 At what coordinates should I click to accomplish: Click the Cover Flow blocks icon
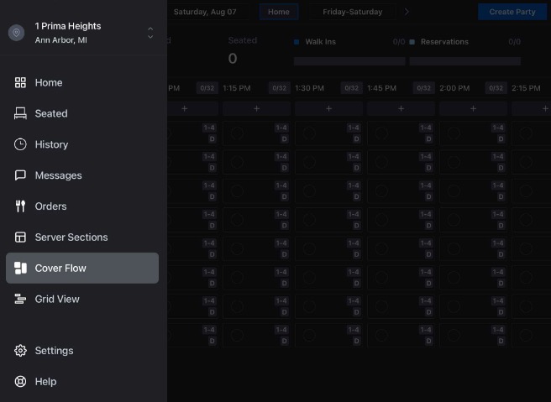(20, 268)
